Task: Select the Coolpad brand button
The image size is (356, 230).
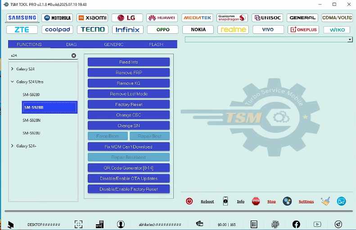Action: 58,30
